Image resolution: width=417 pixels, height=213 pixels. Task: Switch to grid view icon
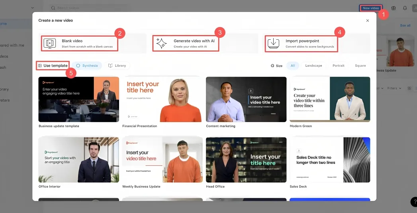pos(409,88)
